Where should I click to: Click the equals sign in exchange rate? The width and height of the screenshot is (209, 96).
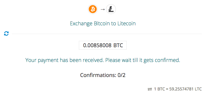[167, 89]
